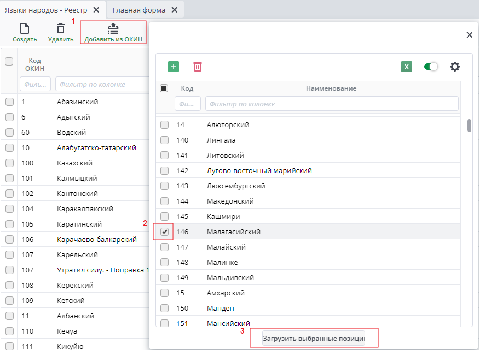Toggle select-all checkbox in registry header
Screen dimensions: 479x350
pyautogui.click(x=9, y=61)
